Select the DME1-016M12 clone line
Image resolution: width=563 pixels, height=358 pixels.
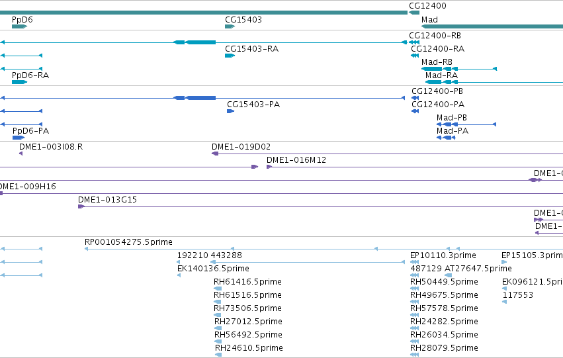(415, 167)
